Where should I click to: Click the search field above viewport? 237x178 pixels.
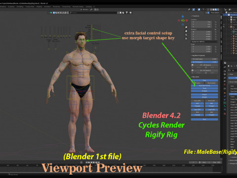tap(94, 12)
